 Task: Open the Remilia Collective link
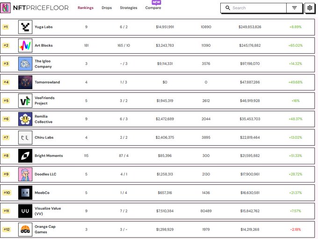pos(43,119)
